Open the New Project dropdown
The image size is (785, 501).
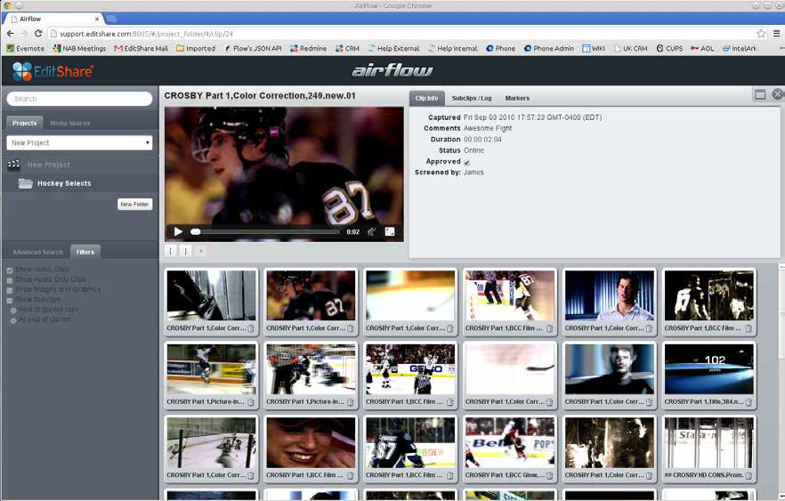pos(79,142)
